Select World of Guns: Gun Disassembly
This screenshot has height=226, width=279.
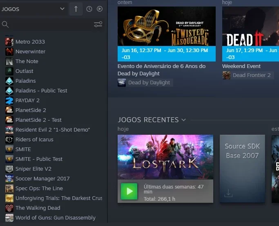56,218
